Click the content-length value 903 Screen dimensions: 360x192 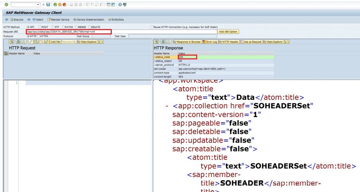pyautogui.click(x=181, y=77)
